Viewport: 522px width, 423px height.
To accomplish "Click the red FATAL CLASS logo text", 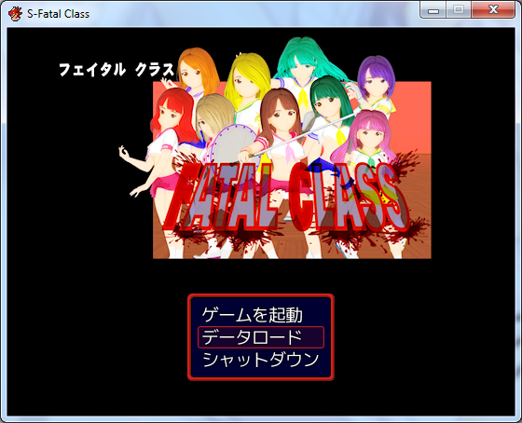I will 286,198.
